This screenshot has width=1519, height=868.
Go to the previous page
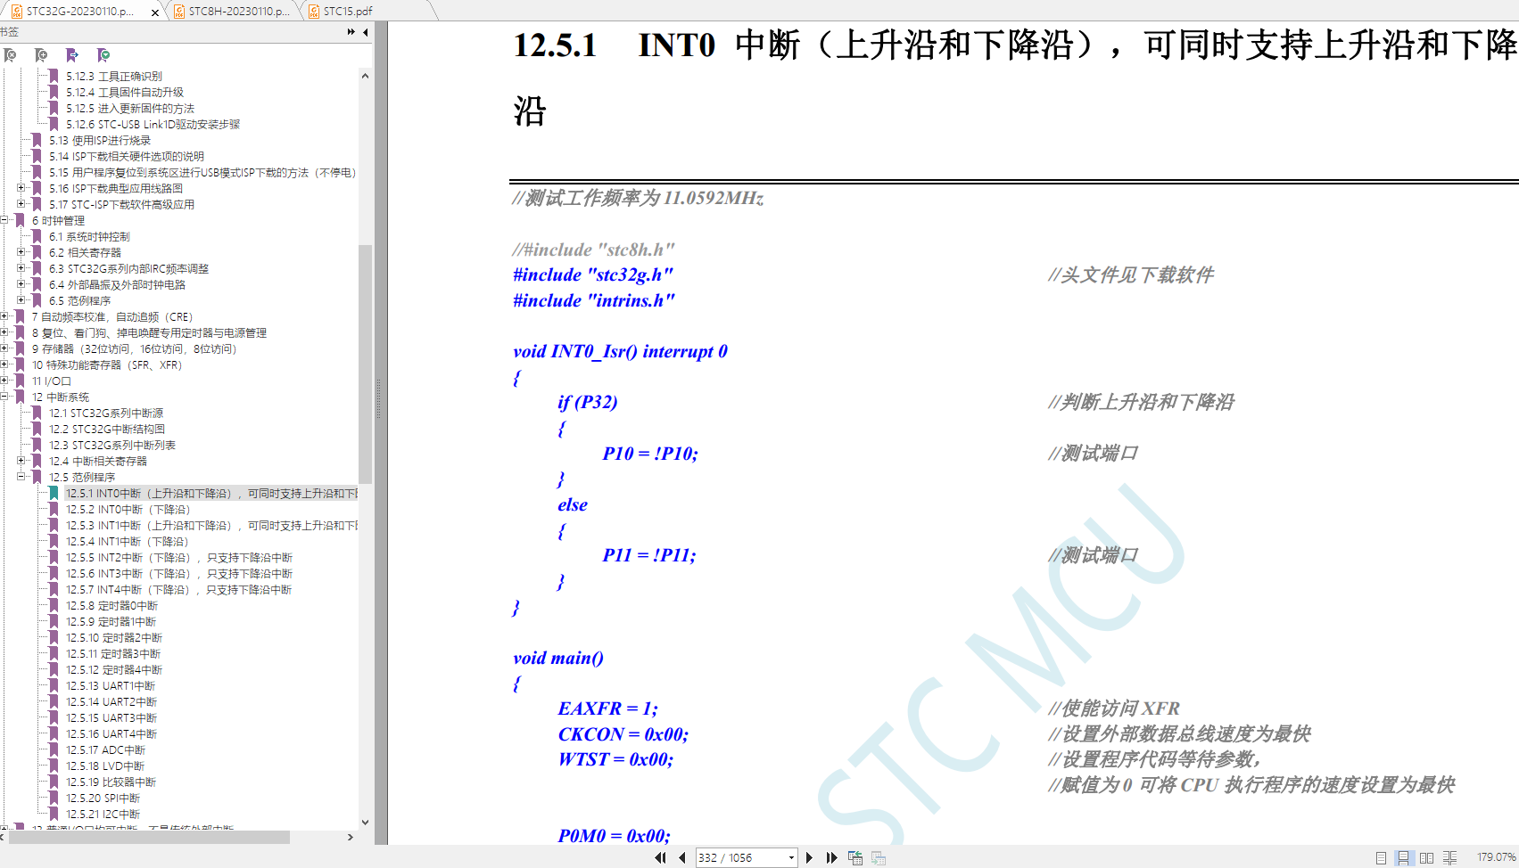(682, 857)
